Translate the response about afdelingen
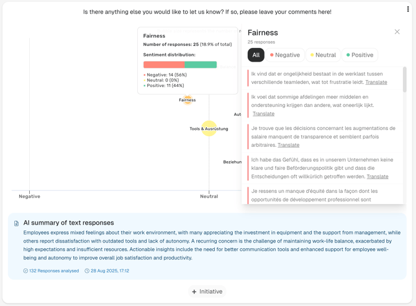Screen dimensions: 416x306 pyautogui.click(x=263, y=114)
